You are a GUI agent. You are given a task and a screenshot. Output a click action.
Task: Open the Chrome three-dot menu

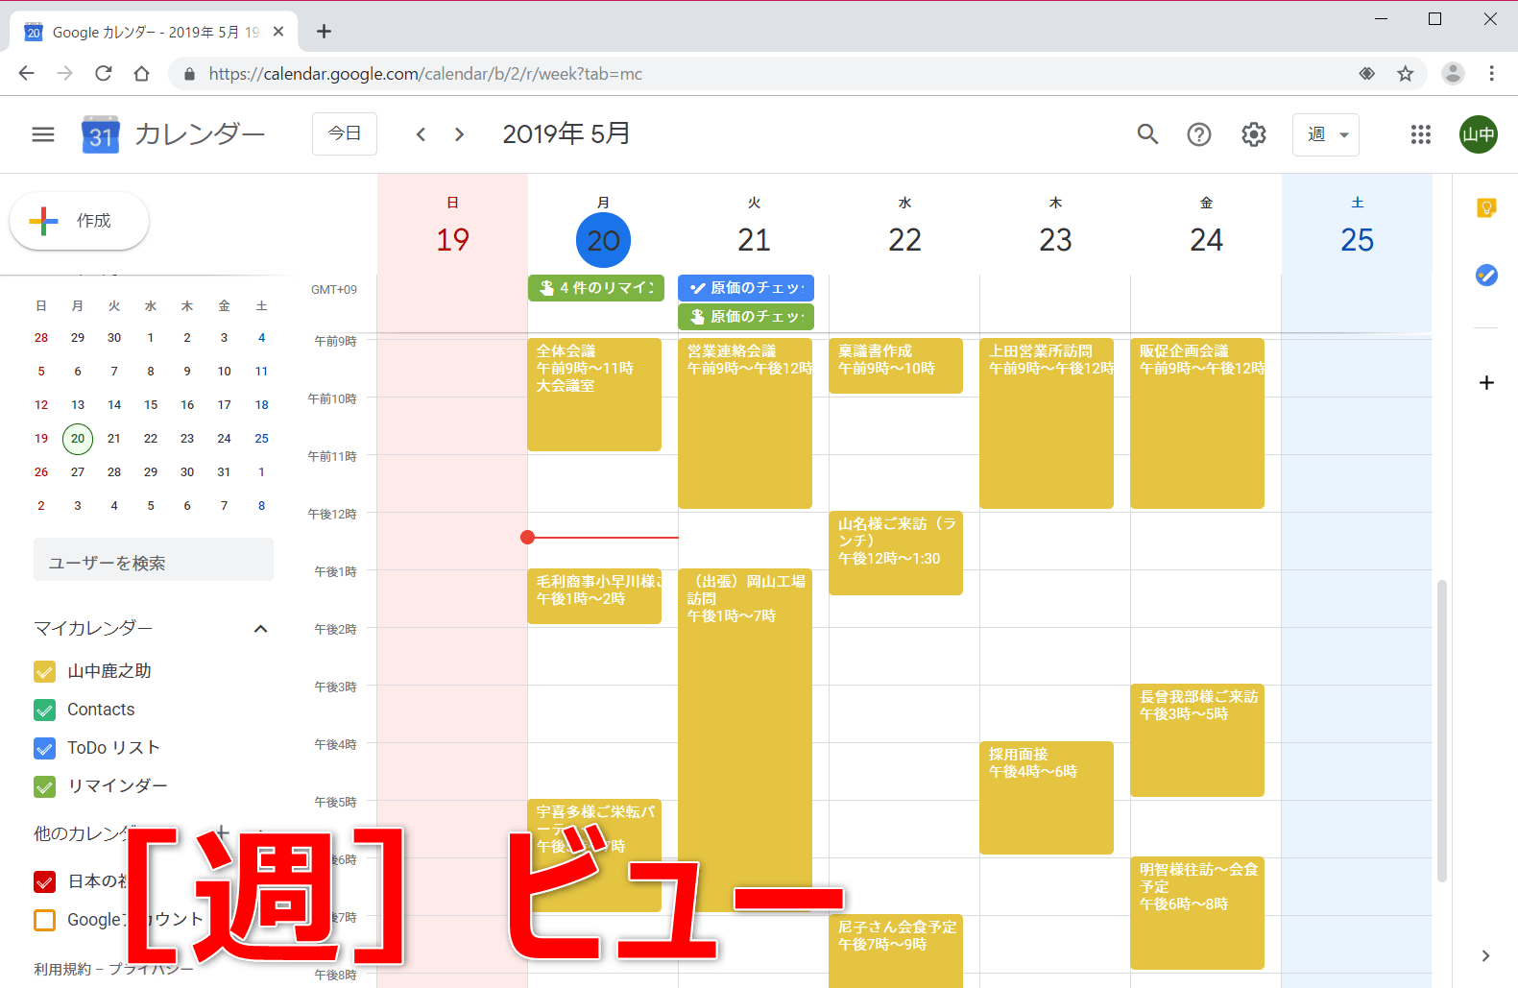pos(1491,74)
